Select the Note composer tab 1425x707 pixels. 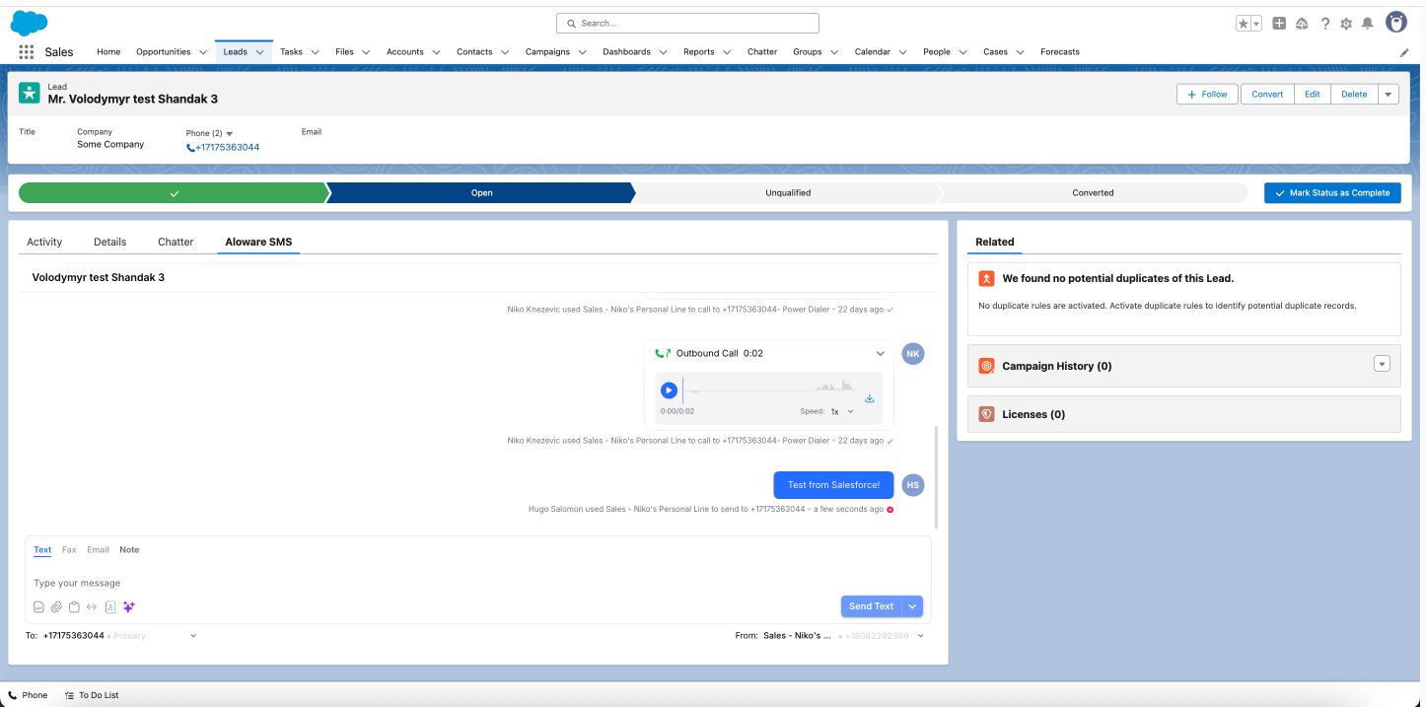(x=129, y=550)
